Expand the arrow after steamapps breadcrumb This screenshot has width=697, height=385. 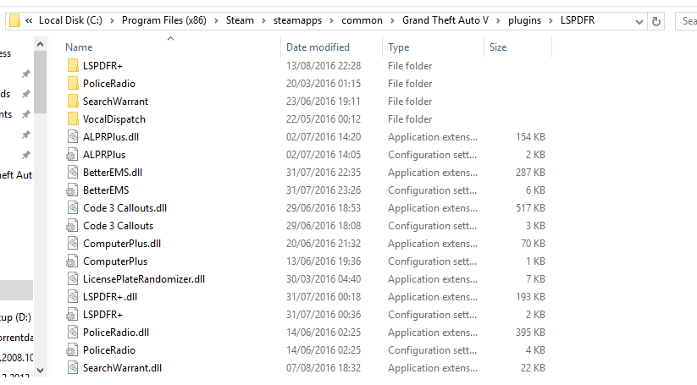point(332,21)
